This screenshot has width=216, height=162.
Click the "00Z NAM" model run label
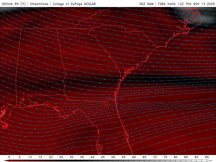point(146,4)
